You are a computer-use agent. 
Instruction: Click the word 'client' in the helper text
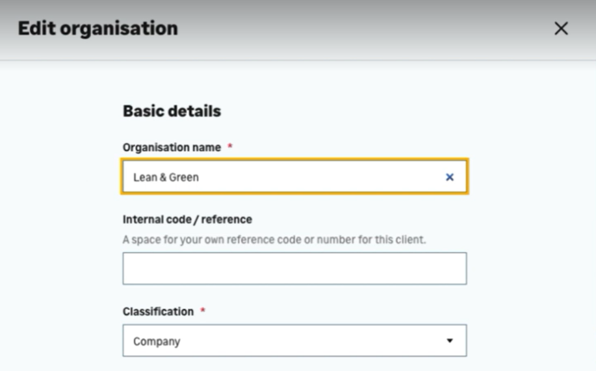coord(409,240)
